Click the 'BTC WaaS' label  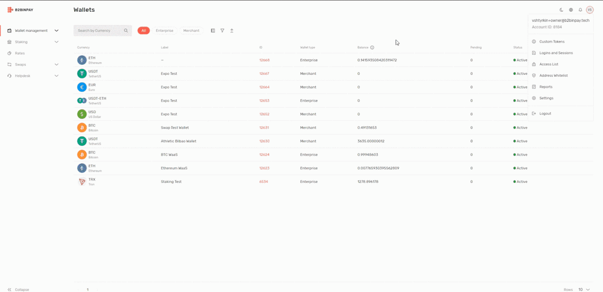click(x=169, y=155)
